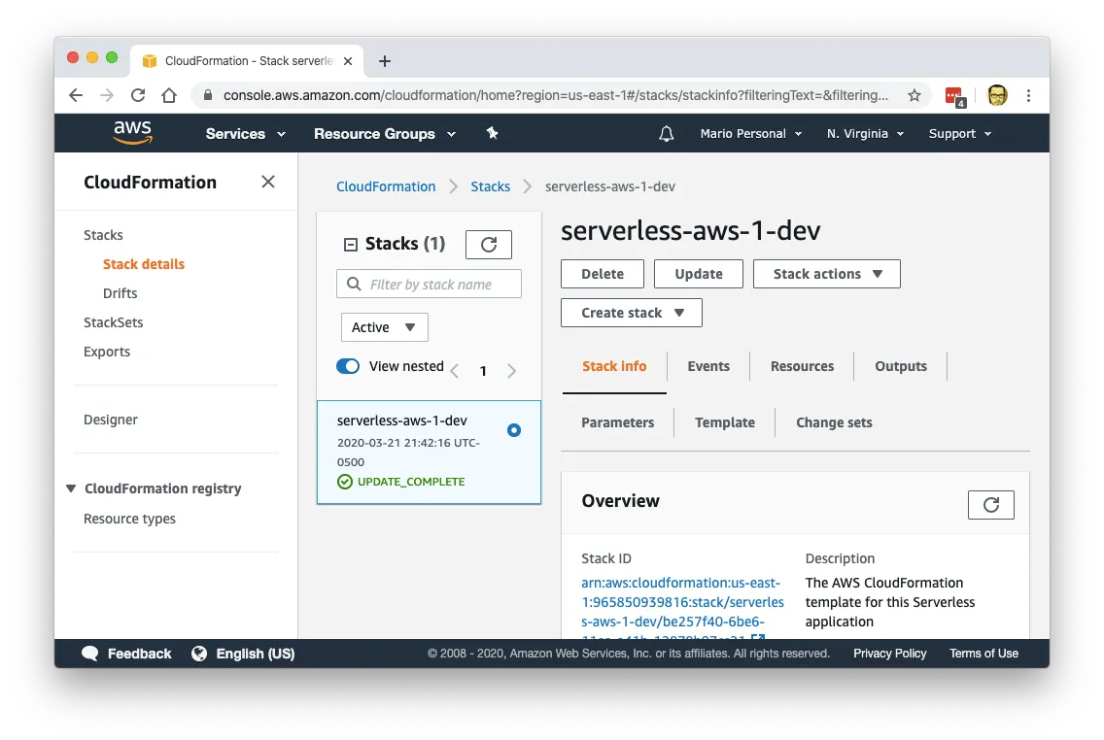Image resolution: width=1104 pixels, height=740 pixels.
Task: Select Stacks in the side navigation
Action: pyautogui.click(x=103, y=235)
